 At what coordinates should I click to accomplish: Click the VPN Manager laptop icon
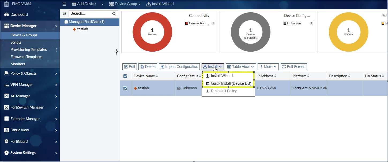click(x=6, y=85)
